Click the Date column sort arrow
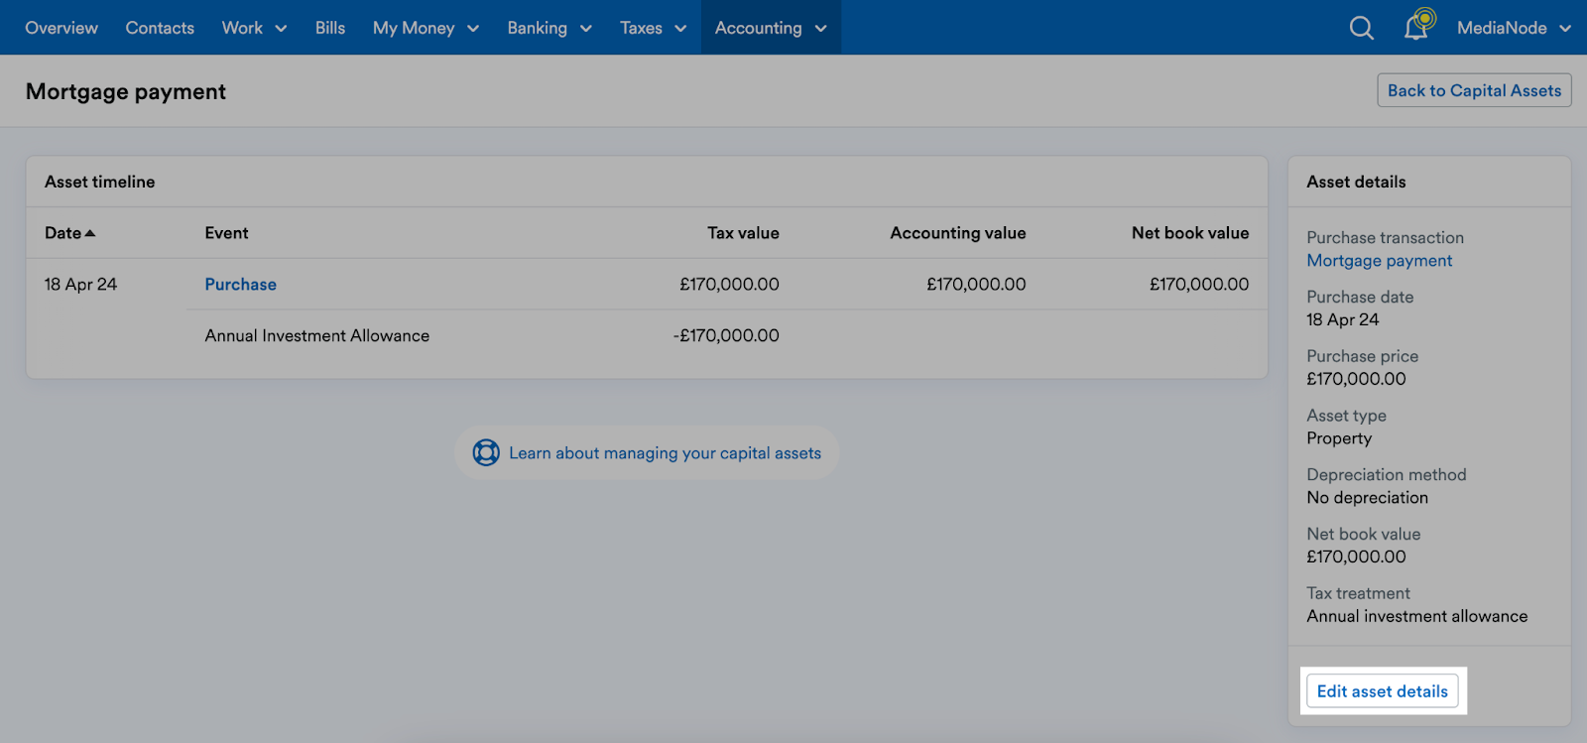The width and height of the screenshot is (1587, 743). click(x=90, y=233)
